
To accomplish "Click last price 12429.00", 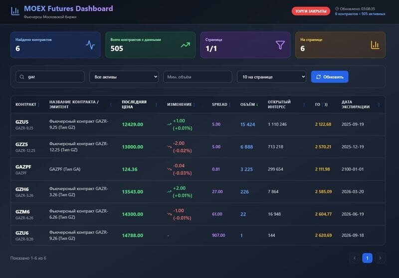I will (x=132, y=124).
